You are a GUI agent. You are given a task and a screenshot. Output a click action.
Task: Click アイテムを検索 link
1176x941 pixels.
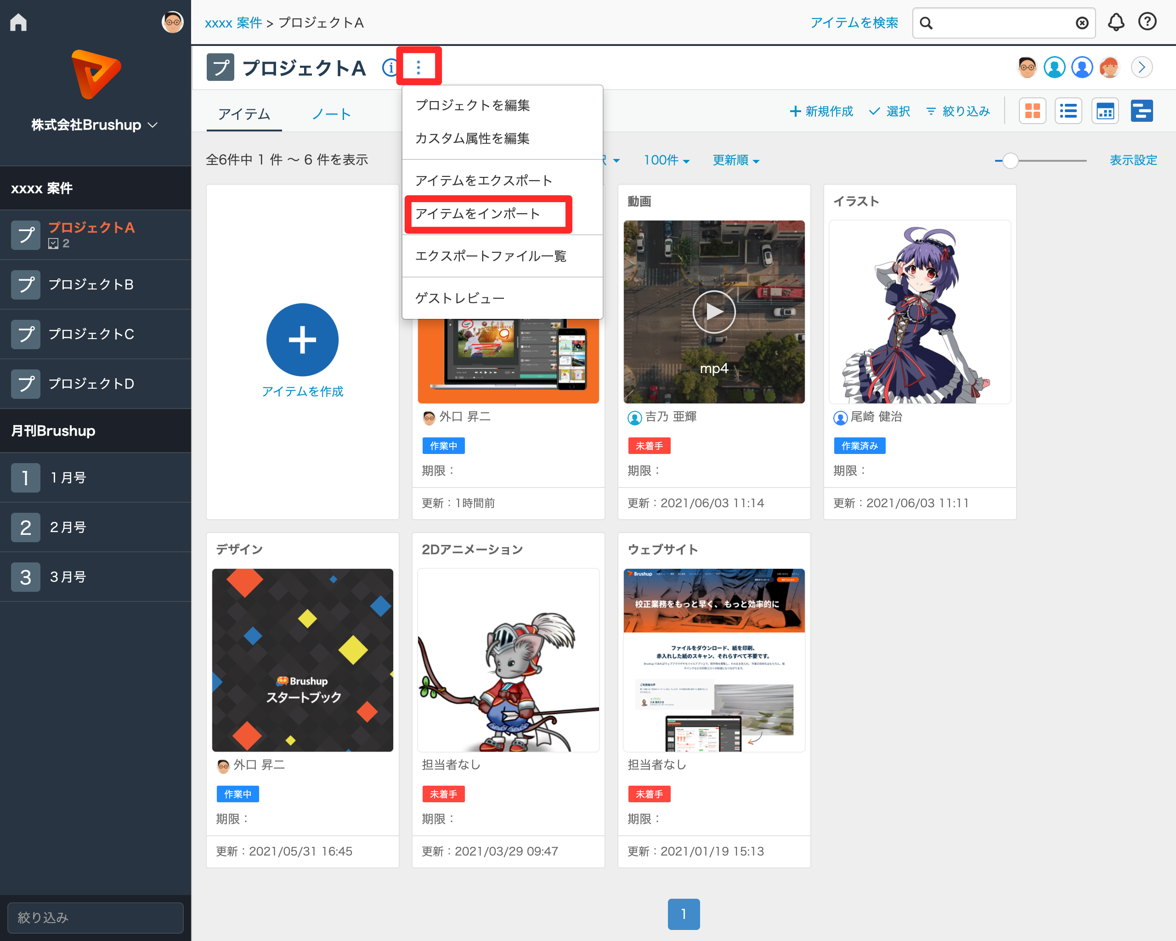[854, 23]
